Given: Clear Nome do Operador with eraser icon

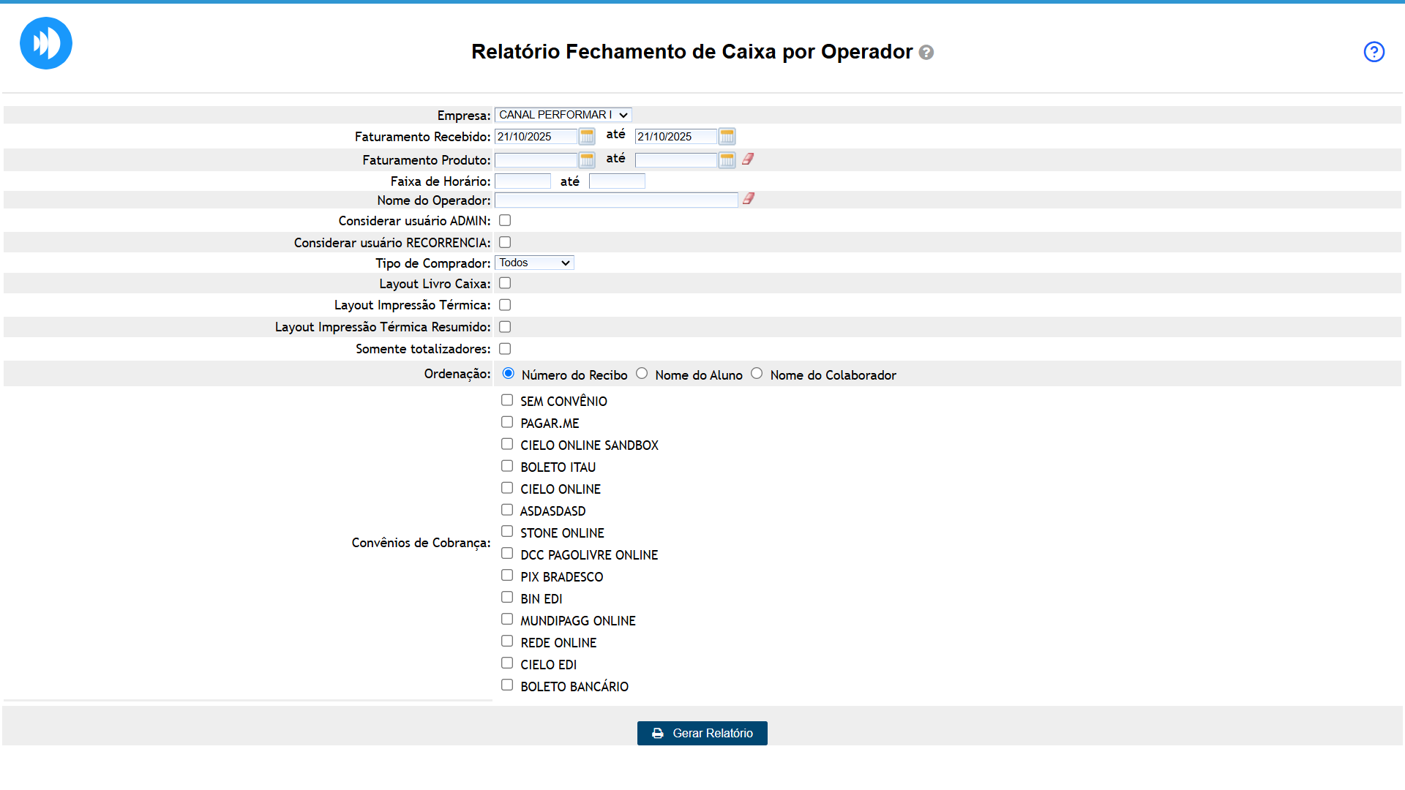Looking at the screenshot, I should (x=748, y=199).
